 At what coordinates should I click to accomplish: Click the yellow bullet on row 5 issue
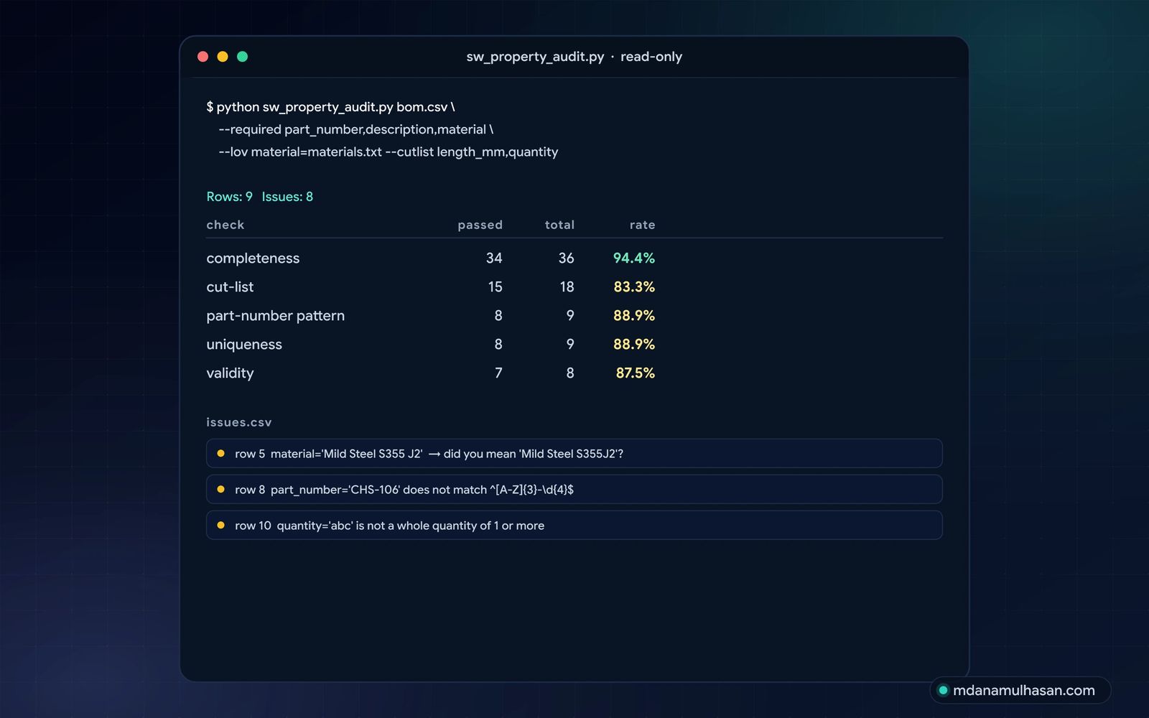pos(220,453)
